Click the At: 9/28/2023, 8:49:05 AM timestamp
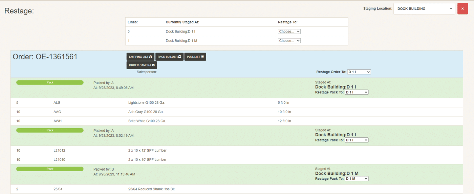Viewport: 474px width, 194px height. pyautogui.click(x=113, y=88)
